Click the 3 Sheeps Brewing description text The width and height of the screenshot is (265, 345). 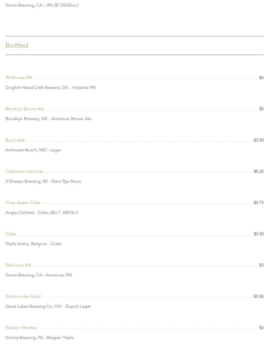pos(43,181)
